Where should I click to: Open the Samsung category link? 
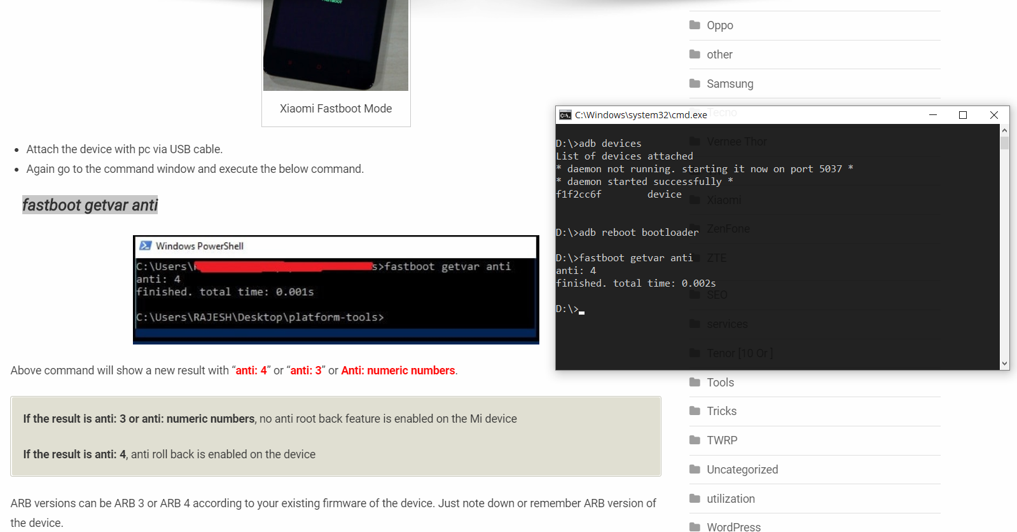[x=730, y=84]
